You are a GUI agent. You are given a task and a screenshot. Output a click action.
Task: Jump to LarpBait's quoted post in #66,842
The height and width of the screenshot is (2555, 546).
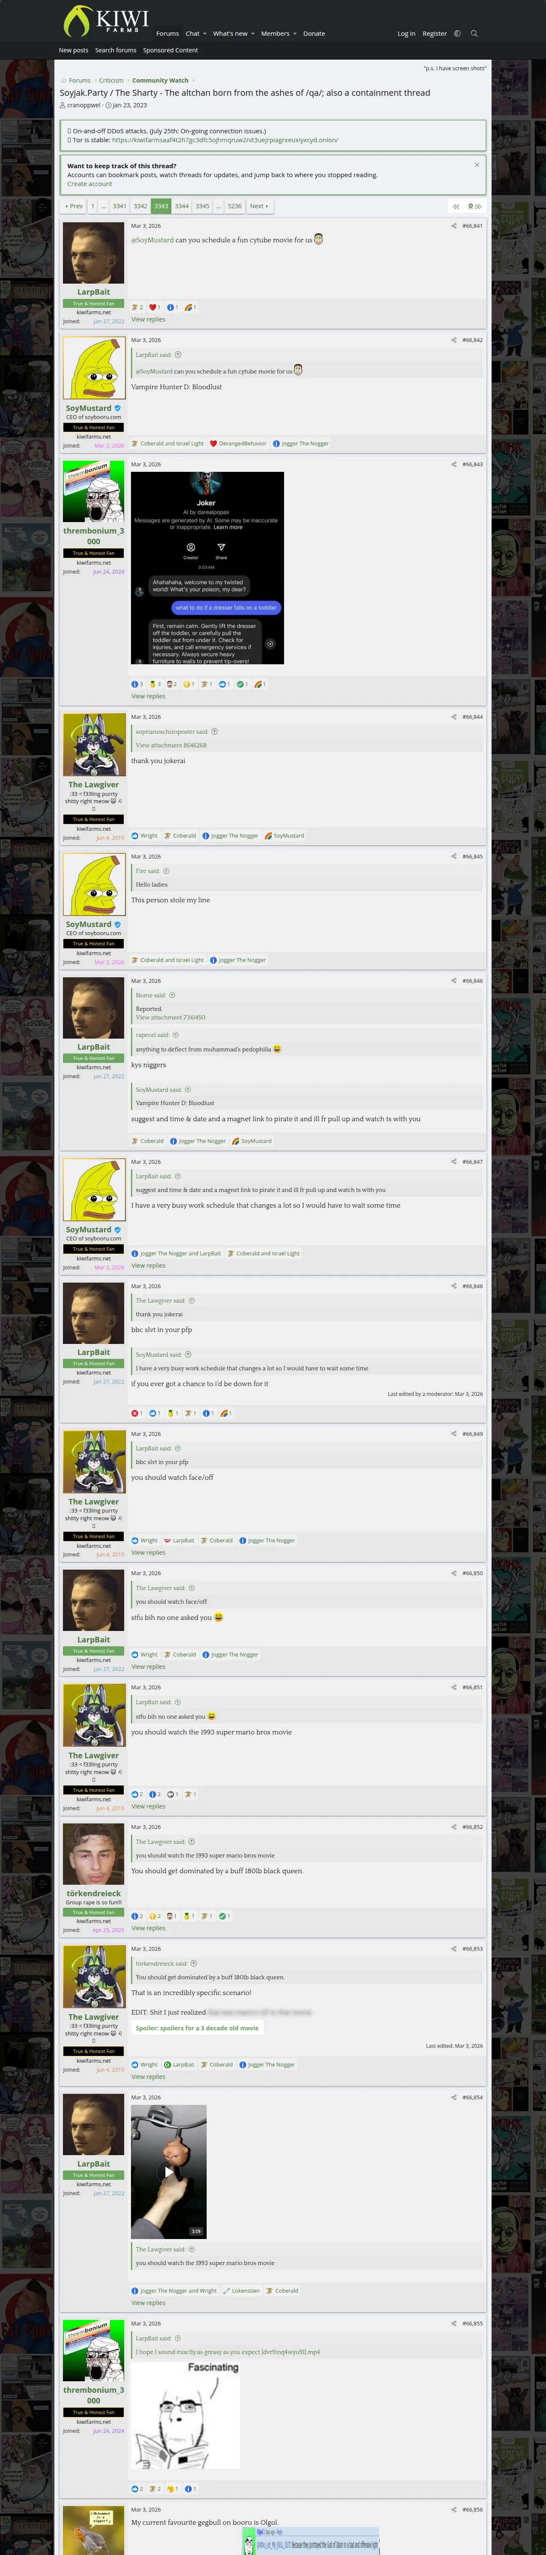pos(178,355)
